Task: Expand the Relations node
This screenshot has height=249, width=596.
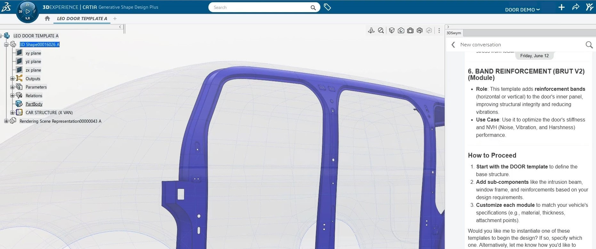Action: click(x=12, y=95)
